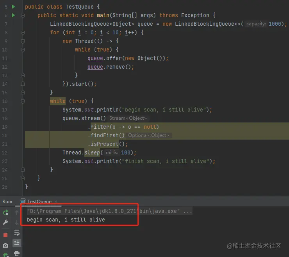Select the TestQueue run tab

point(39,201)
